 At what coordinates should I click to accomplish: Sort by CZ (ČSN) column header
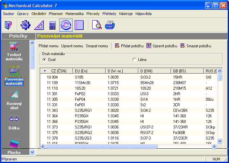(x=57, y=71)
